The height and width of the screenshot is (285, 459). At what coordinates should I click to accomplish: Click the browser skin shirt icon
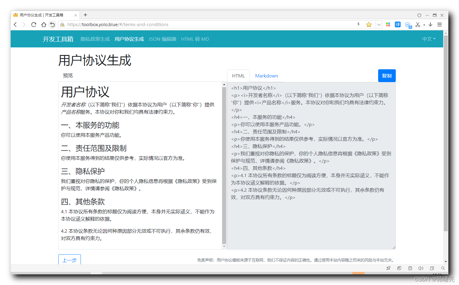tap(419, 15)
